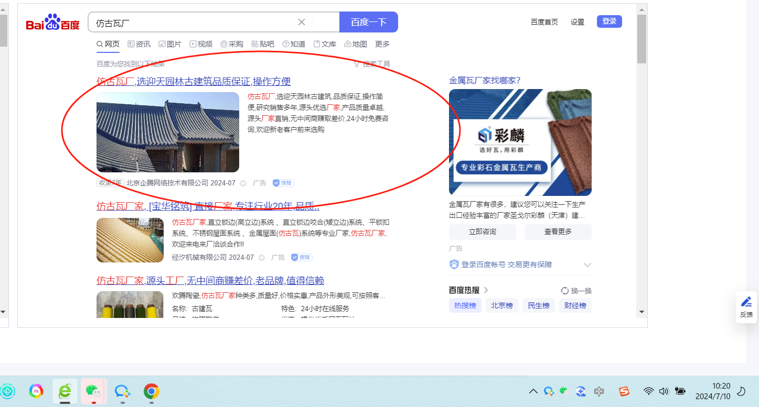Click the 登录 login button
The width and height of the screenshot is (759, 407).
point(610,21)
